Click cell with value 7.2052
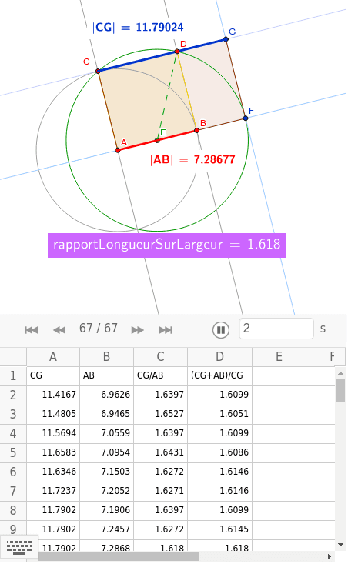This screenshot has height=564, width=348. (x=106, y=491)
